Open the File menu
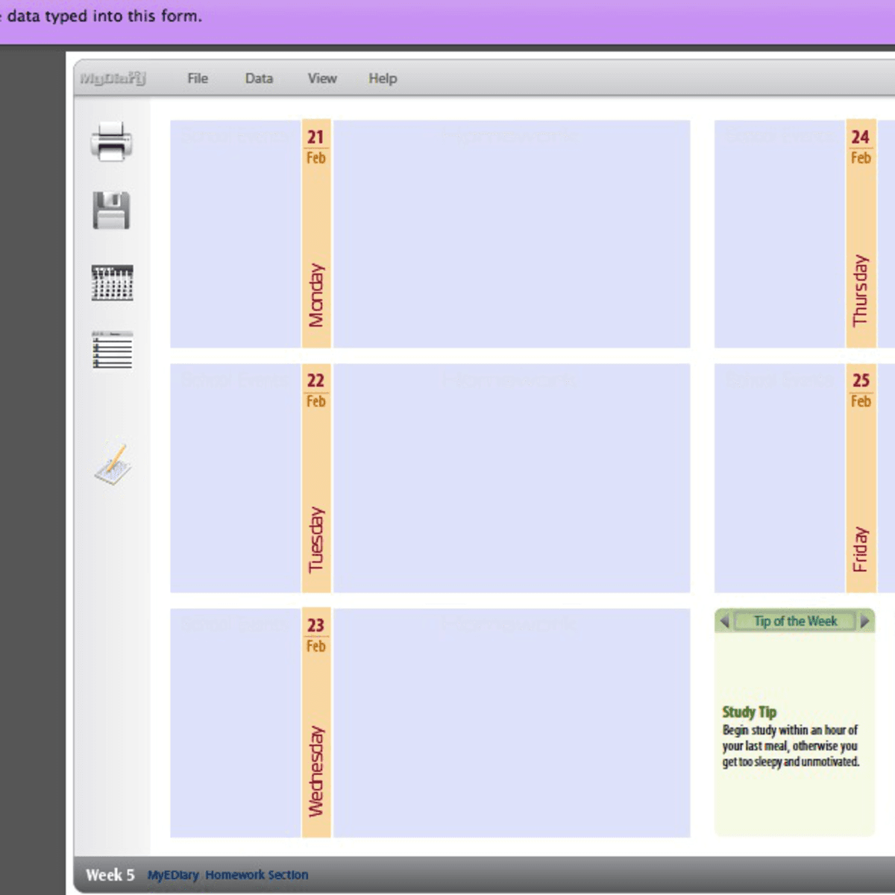This screenshot has height=895, width=895. pyautogui.click(x=198, y=78)
